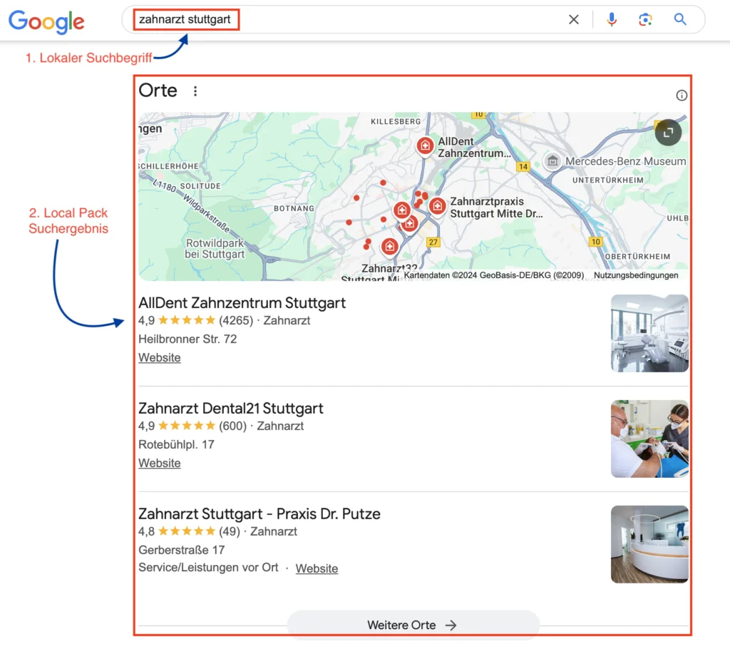Viewport: 730px width, 649px height.
Task: Click the Mercedes-Benz Museum map marker
Action: click(552, 161)
